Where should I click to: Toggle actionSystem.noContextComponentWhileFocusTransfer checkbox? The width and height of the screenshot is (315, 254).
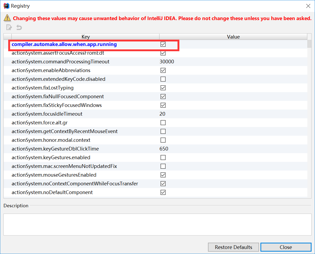tap(163, 184)
